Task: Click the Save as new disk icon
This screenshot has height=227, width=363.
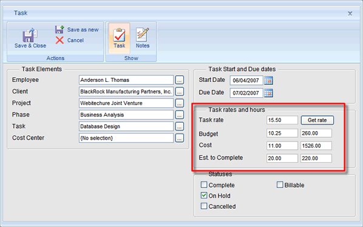Action: point(59,29)
